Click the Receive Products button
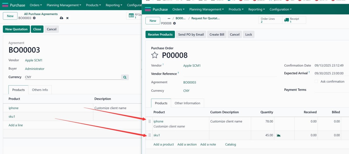Screen dimensions: 349x154 [160, 35]
